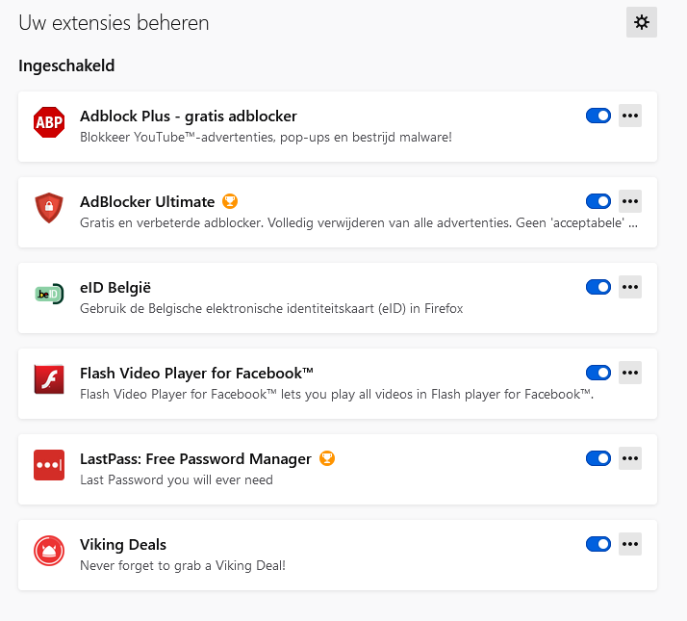Click the LastPass red dots icon

(x=49, y=465)
